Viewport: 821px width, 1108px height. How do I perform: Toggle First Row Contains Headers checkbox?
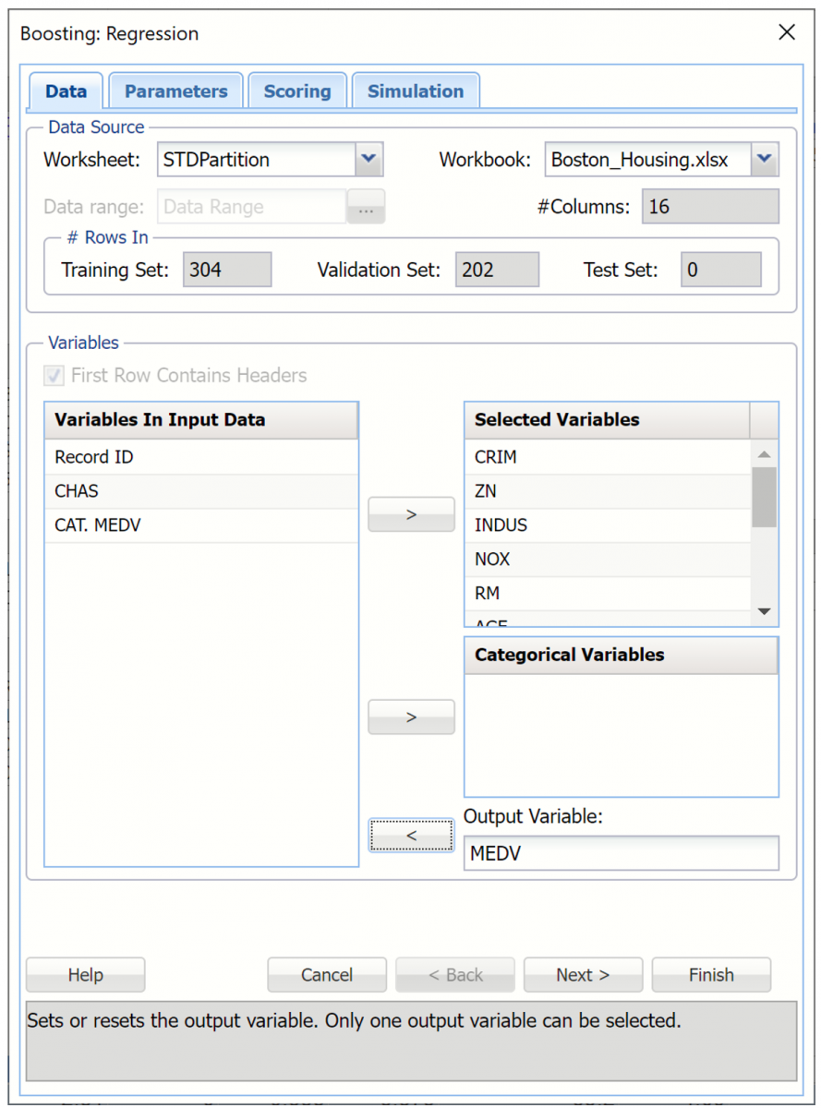pos(55,376)
